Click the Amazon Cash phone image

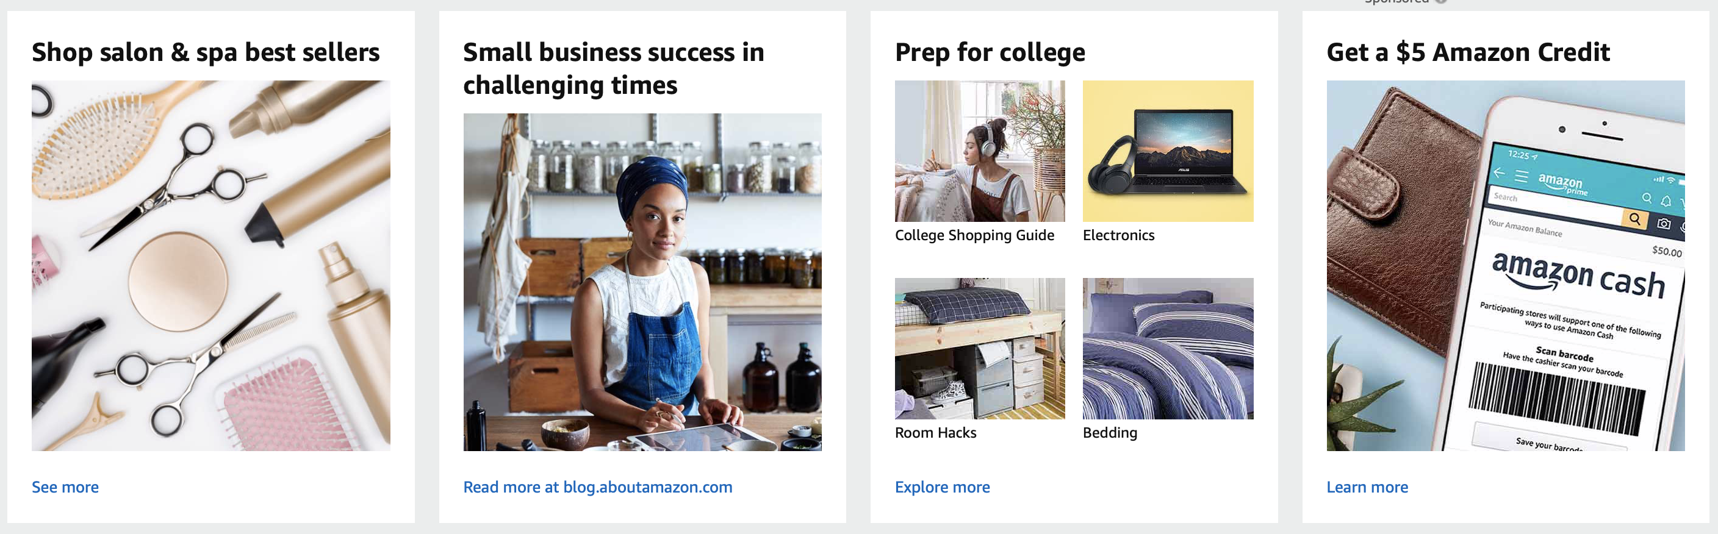point(1505,265)
